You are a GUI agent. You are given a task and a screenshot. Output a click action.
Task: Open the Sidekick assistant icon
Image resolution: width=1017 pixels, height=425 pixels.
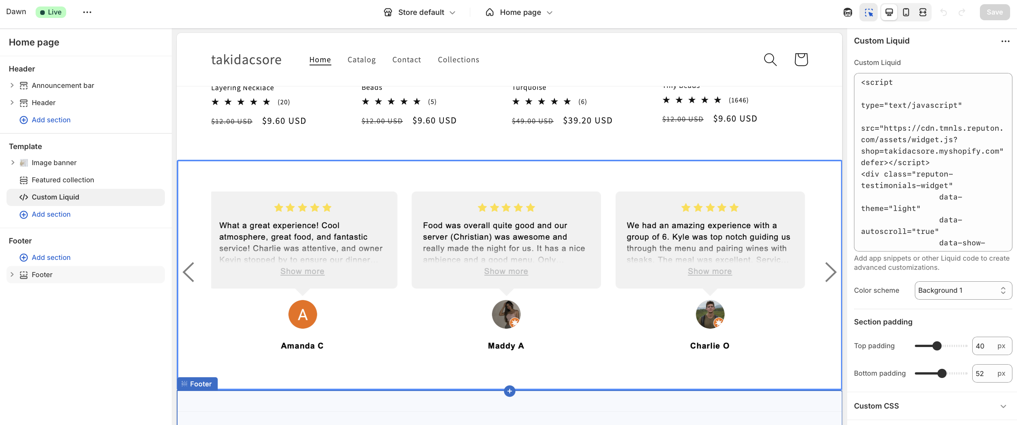[847, 12]
